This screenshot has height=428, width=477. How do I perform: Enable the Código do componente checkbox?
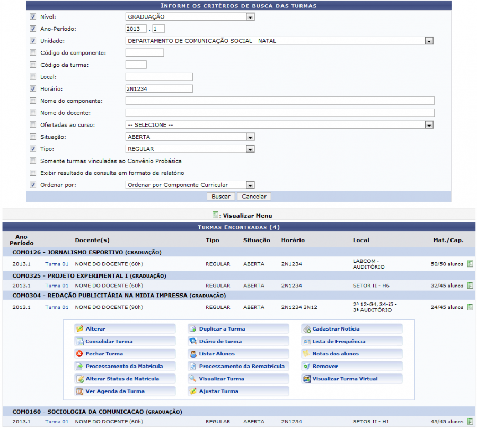pos(33,53)
